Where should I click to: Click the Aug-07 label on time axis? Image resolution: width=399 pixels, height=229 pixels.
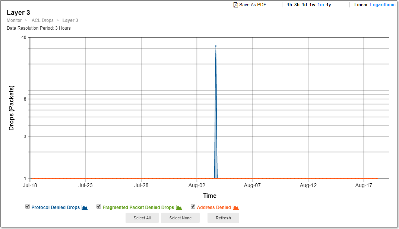[x=252, y=185]
